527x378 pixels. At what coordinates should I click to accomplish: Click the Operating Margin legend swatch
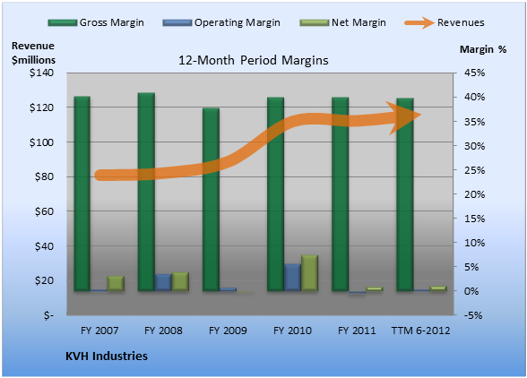(177, 23)
